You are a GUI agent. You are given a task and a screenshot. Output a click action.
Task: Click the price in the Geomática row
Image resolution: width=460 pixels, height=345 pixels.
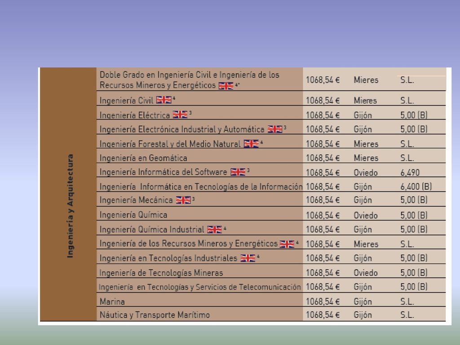pyautogui.click(x=323, y=158)
